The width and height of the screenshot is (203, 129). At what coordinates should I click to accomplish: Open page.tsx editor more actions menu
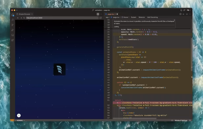tap(190, 14)
